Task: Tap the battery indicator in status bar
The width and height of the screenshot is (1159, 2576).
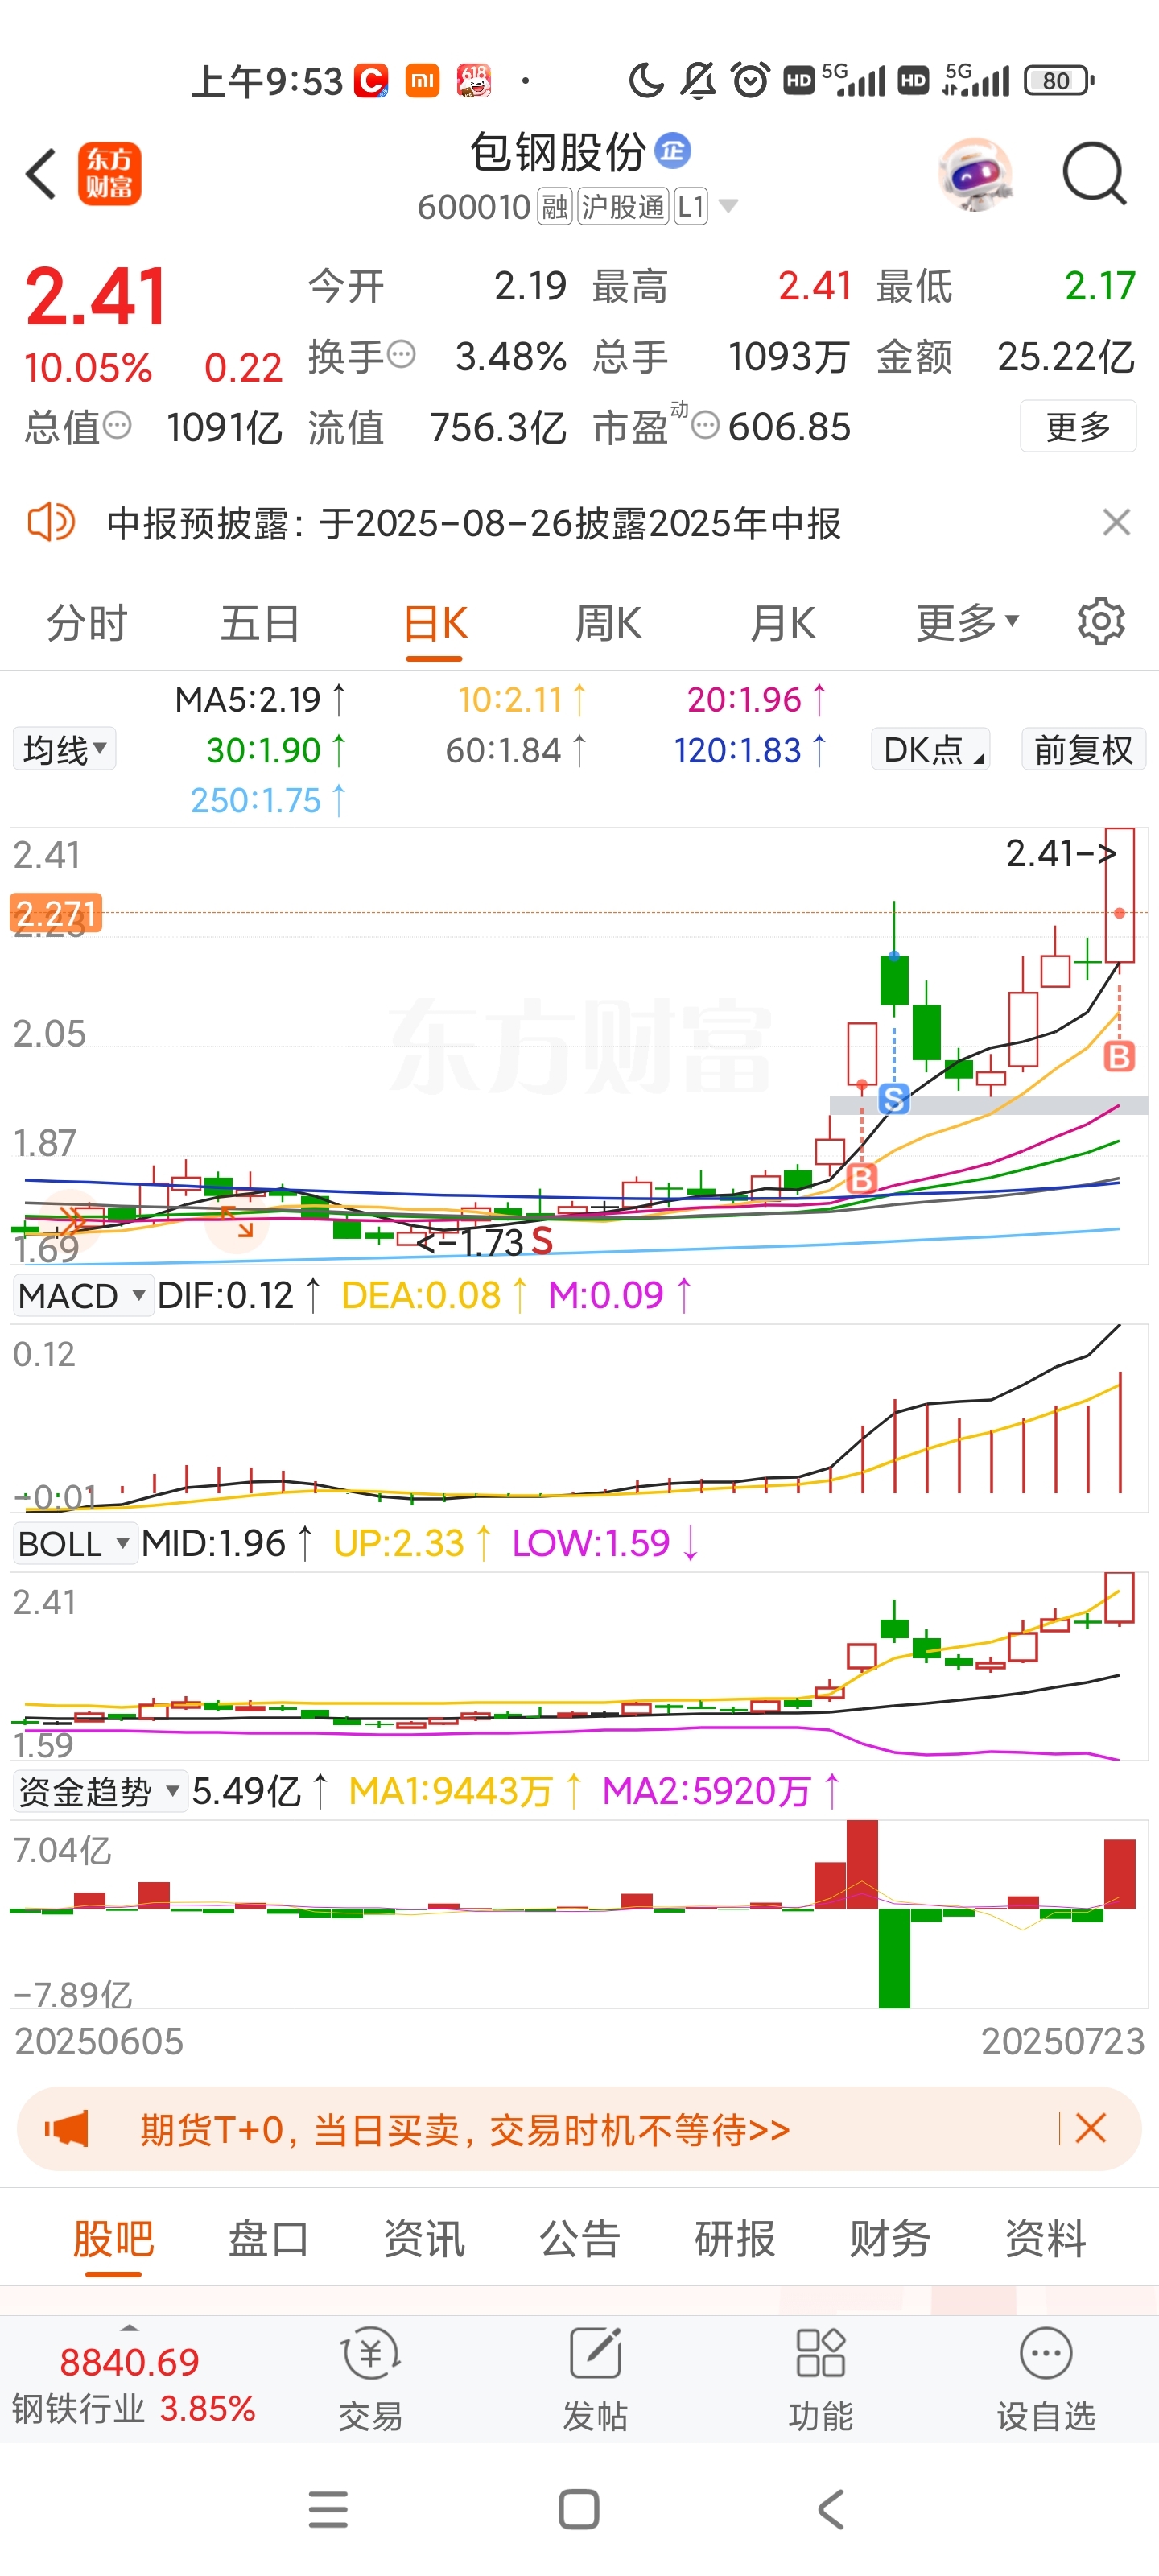Action: point(1059,80)
